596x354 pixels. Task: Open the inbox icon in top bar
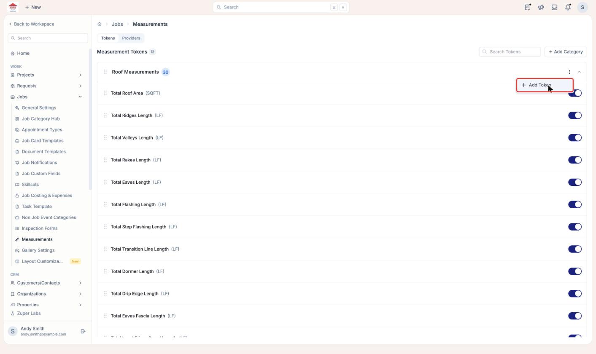(x=554, y=7)
